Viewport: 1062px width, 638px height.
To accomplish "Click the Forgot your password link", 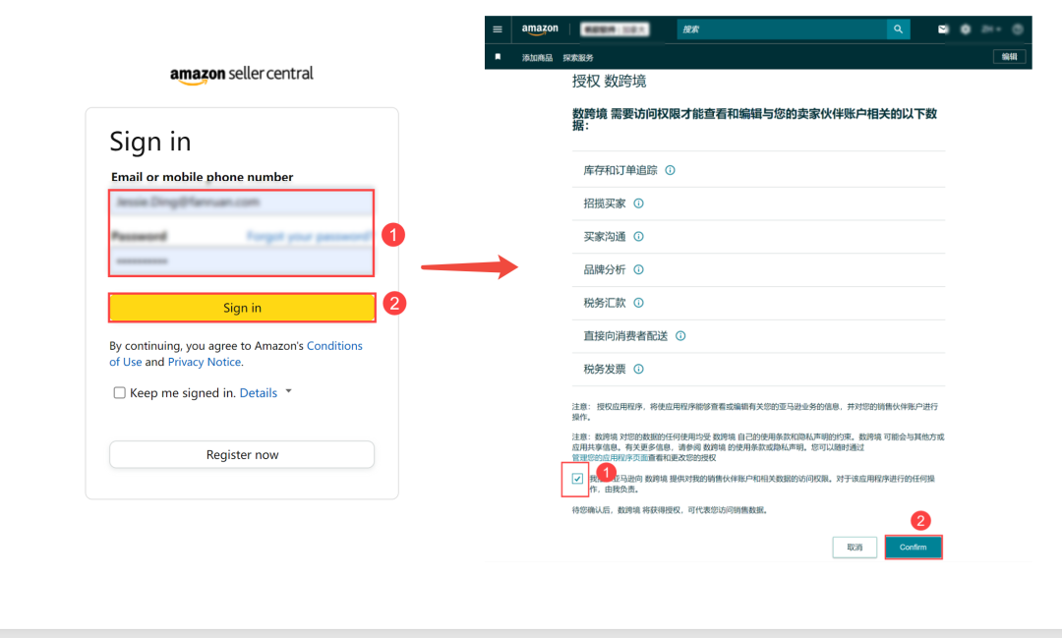I will click(x=309, y=236).
